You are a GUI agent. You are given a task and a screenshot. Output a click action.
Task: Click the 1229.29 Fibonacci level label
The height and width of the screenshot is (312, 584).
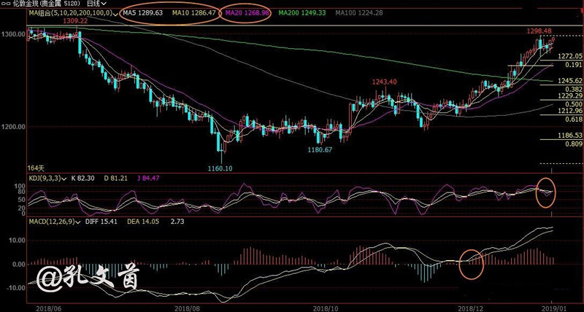click(570, 96)
